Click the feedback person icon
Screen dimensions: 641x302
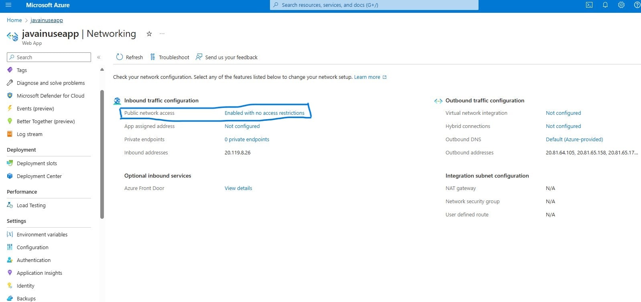(199, 57)
